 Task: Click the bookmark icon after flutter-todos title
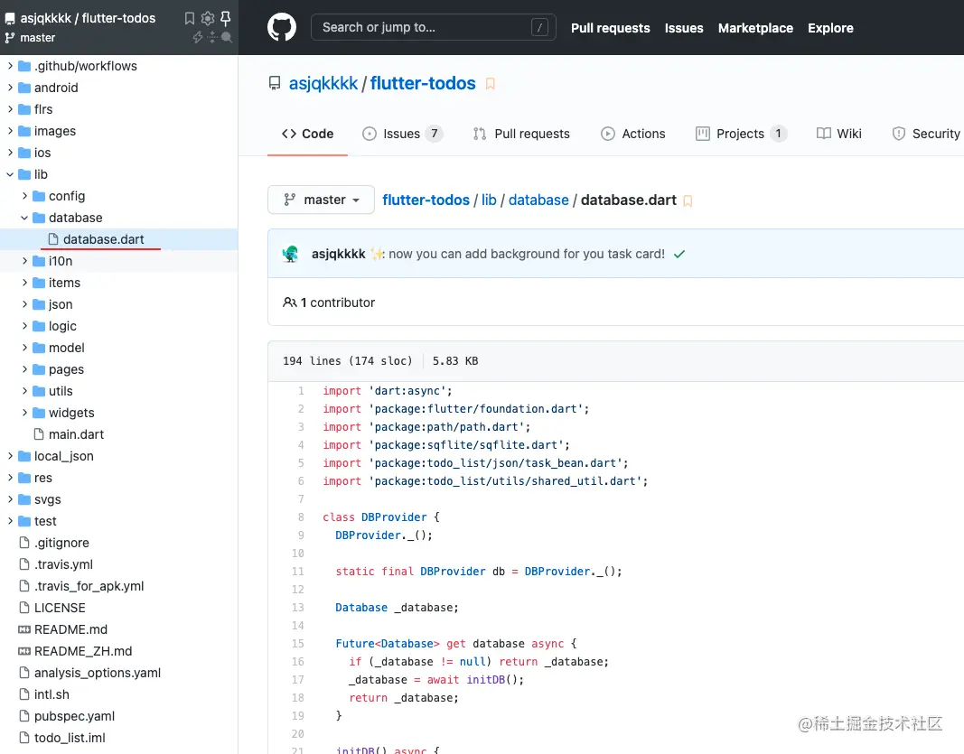pyautogui.click(x=490, y=84)
